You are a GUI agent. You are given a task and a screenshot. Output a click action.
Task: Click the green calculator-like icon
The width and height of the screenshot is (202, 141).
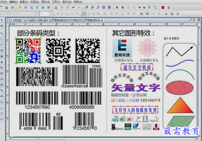coord(169,8)
